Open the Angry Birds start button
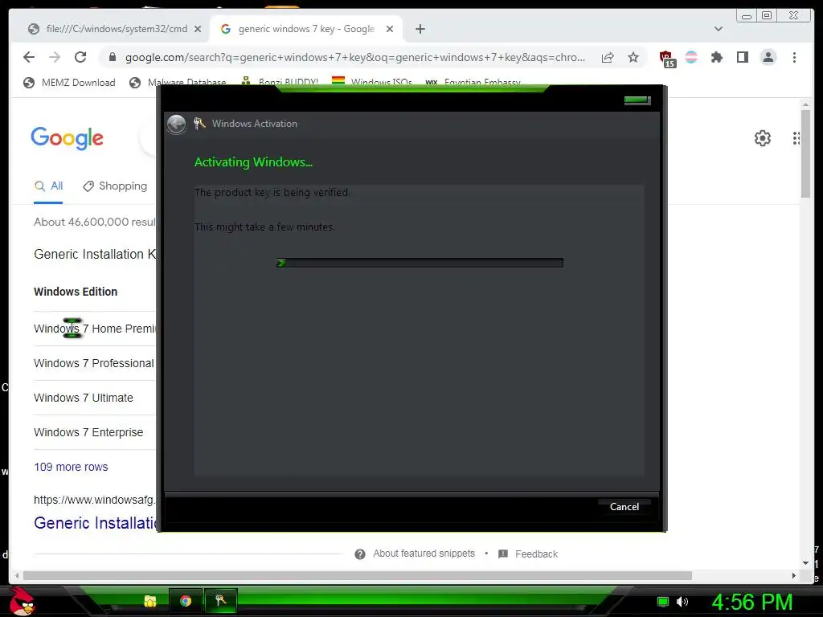The image size is (823, 617). (x=23, y=601)
